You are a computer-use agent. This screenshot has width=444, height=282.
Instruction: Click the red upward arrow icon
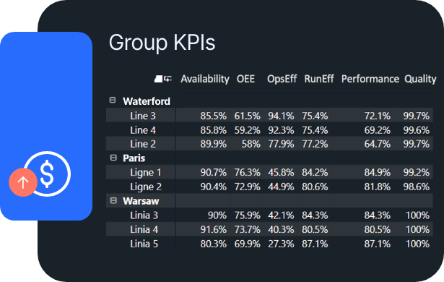pos(23,182)
